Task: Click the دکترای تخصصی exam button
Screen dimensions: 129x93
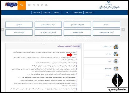Action: point(77,33)
